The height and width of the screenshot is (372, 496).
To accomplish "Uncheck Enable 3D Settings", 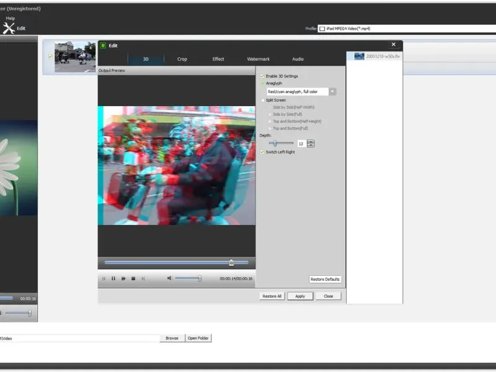I will click(262, 76).
